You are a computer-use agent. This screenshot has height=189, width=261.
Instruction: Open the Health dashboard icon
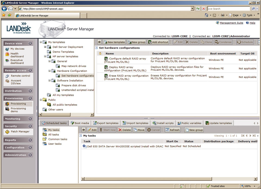point(7,54)
